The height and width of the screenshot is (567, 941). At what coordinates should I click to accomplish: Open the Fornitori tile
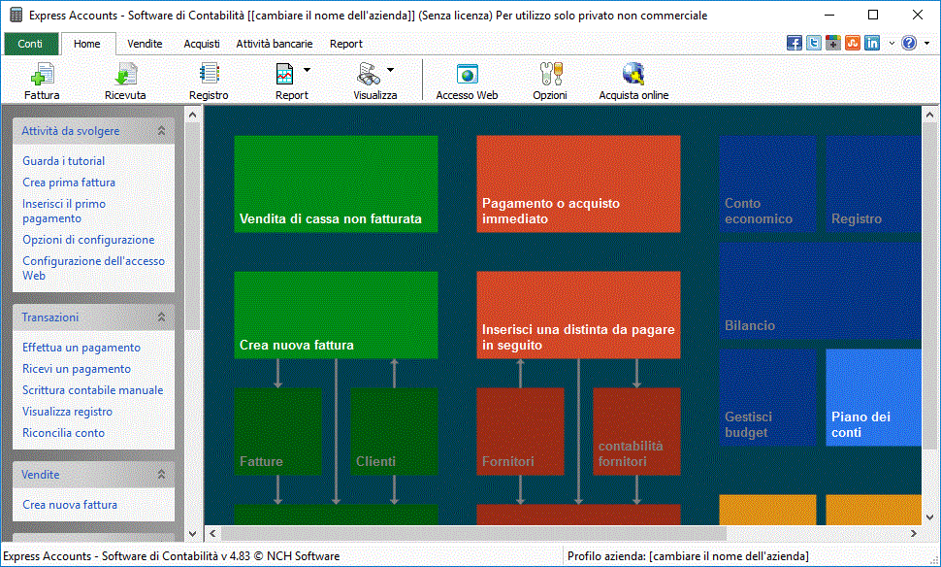click(x=520, y=432)
